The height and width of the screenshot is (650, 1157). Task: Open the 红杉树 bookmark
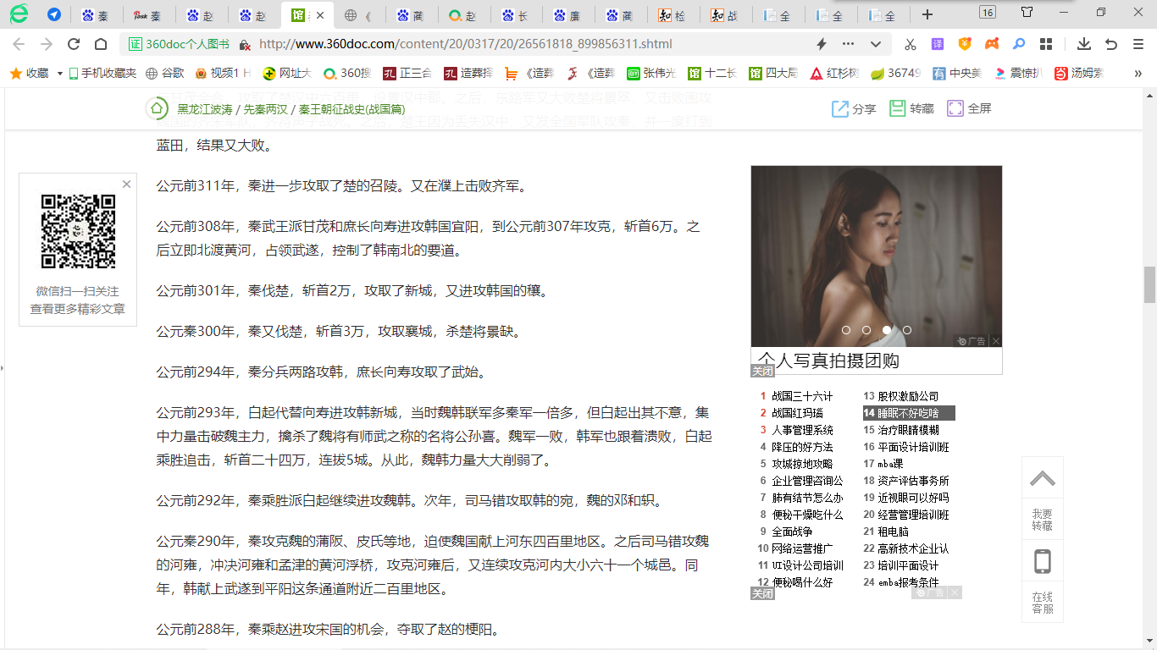(834, 74)
